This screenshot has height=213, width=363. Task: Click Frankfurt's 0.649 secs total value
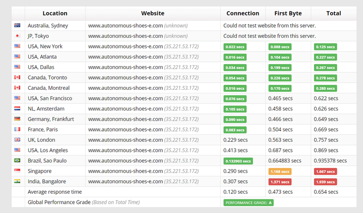pyautogui.click(x=326, y=119)
